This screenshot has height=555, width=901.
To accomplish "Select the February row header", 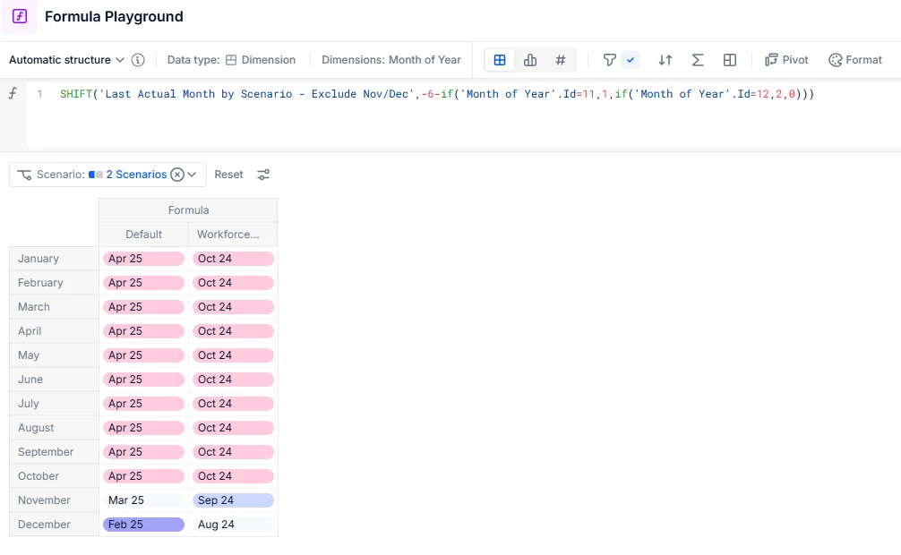I will coord(54,283).
